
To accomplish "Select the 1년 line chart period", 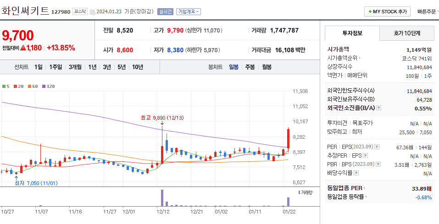I will 92,67.
